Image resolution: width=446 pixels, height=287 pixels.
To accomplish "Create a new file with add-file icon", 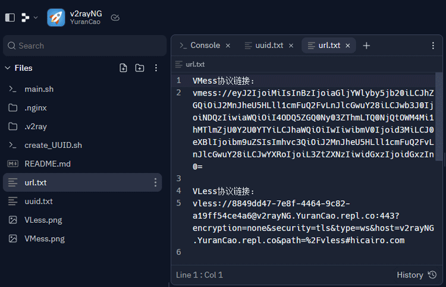I will tap(123, 68).
